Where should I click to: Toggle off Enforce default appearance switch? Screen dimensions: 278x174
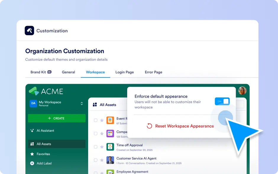coord(222,101)
